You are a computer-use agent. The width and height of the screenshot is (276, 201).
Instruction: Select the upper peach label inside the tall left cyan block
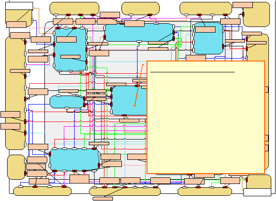click(66, 39)
